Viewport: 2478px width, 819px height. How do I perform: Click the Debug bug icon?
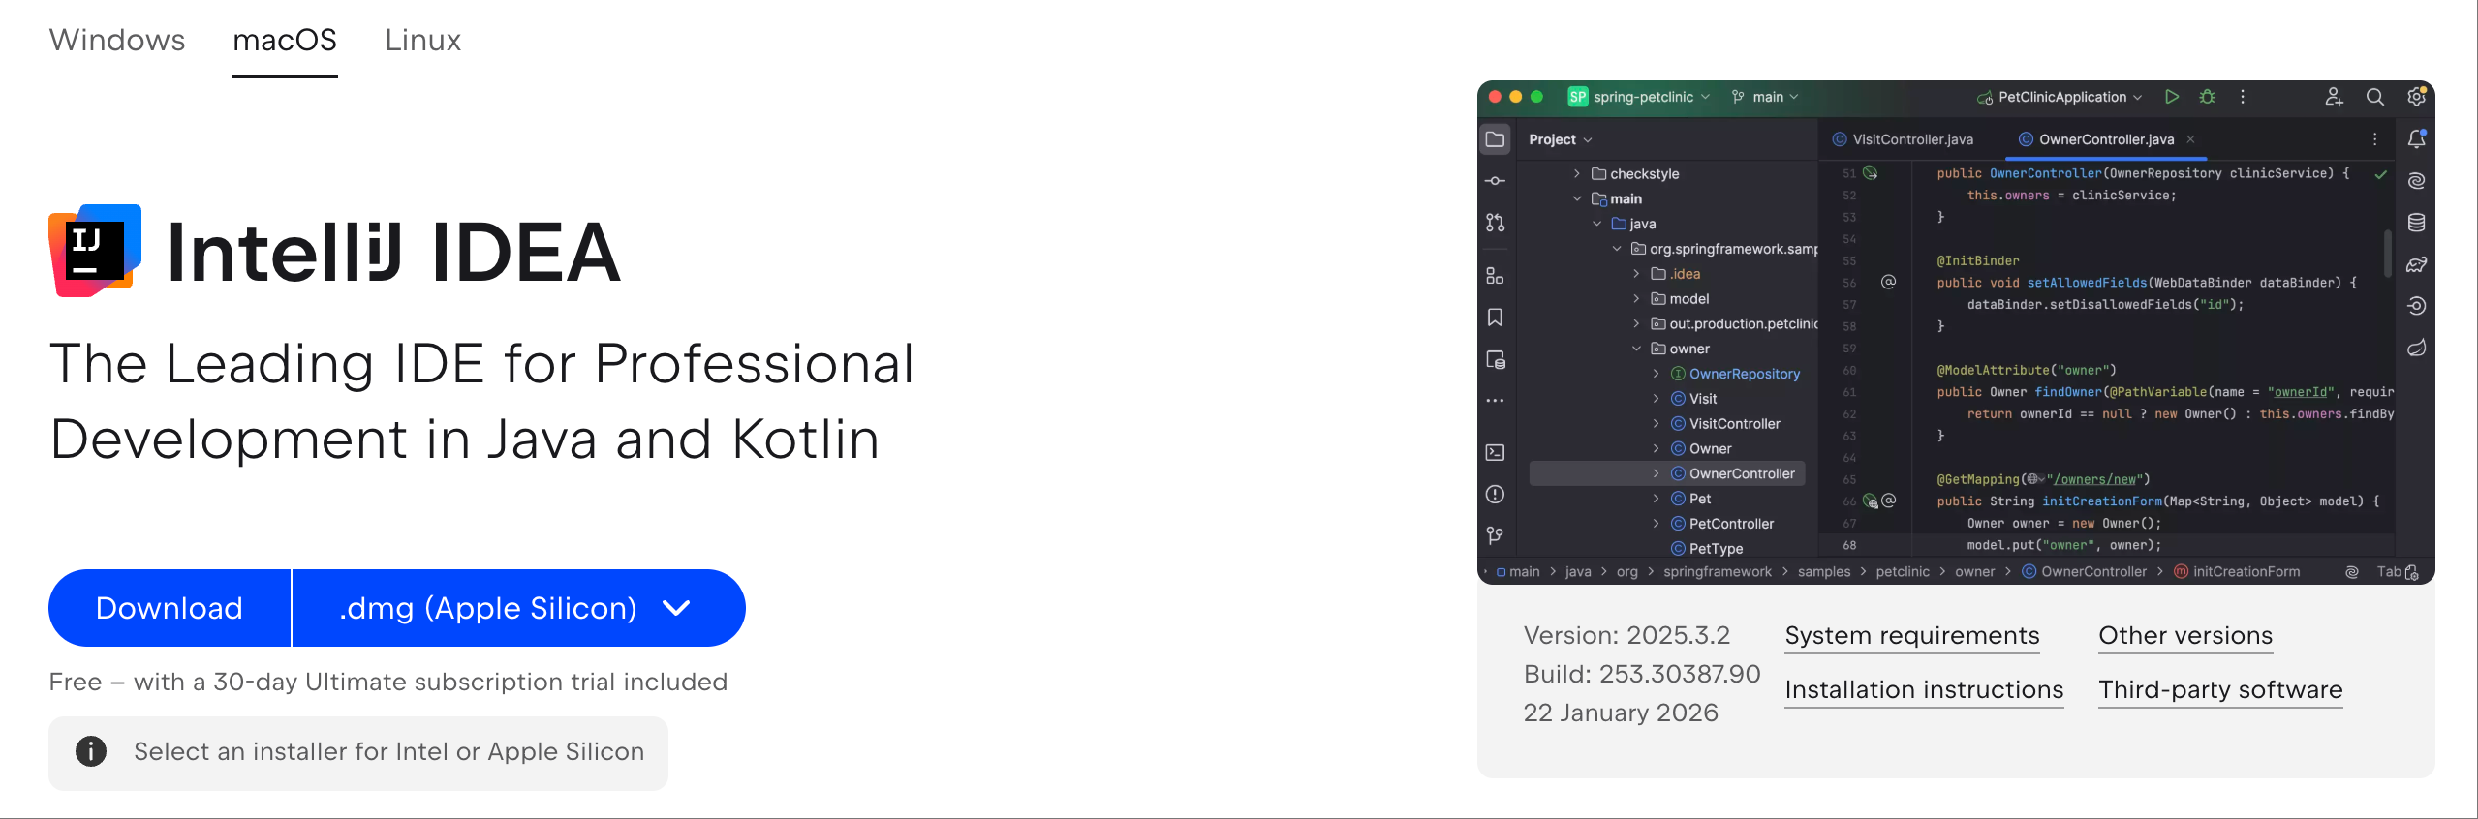pyautogui.click(x=2208, y=97)
